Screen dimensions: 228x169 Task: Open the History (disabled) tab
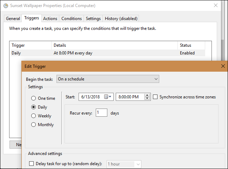(x=121, y=19)
